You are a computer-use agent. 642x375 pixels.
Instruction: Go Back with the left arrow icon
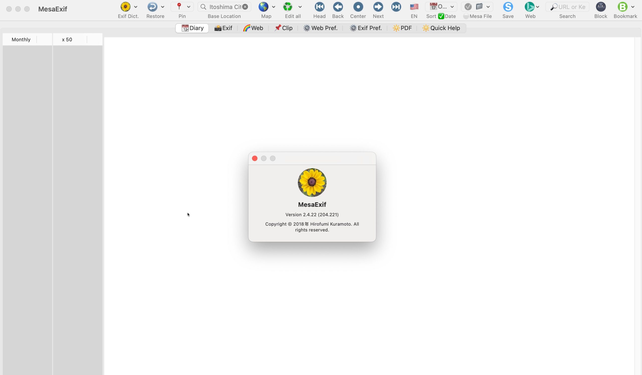click(338, 7)
